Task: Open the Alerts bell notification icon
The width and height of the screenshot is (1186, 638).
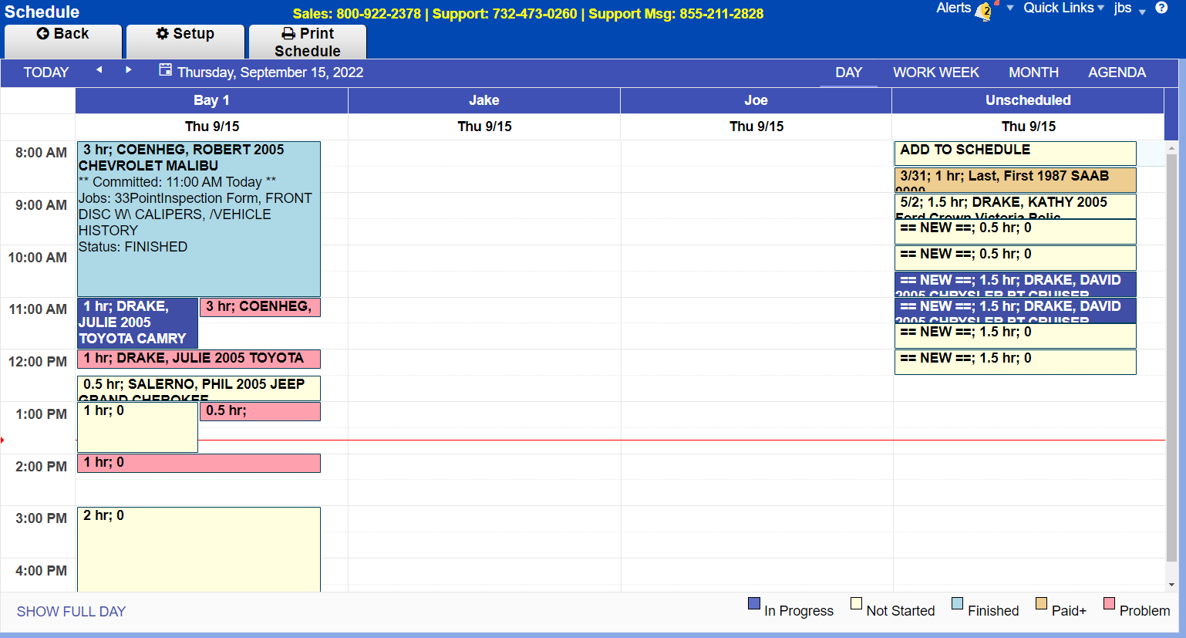Action: pyautogui.click(x=985, y=11)
